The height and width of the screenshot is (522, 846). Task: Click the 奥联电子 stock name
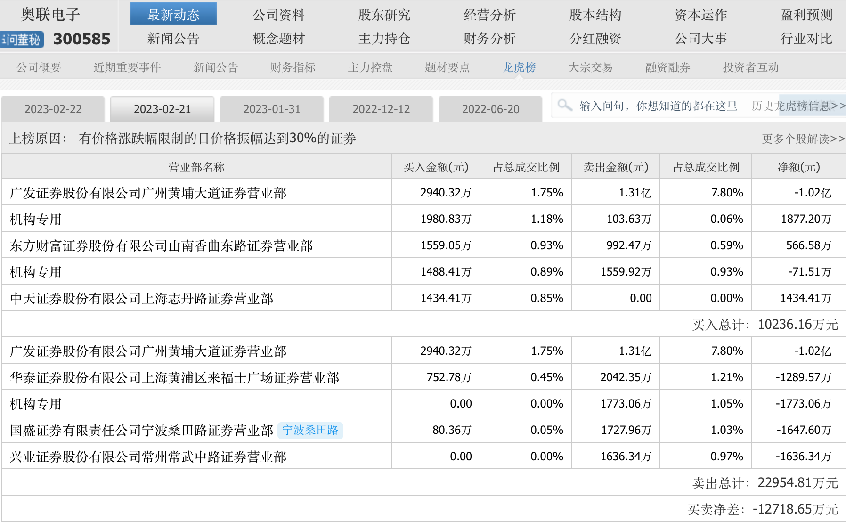point(50,15)
